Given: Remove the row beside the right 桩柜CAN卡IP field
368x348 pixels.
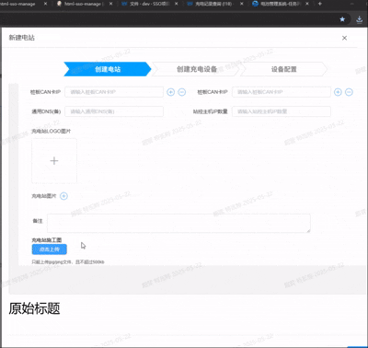Looking at the screenshot, I should pyautogui.click(x=349, y=92).
